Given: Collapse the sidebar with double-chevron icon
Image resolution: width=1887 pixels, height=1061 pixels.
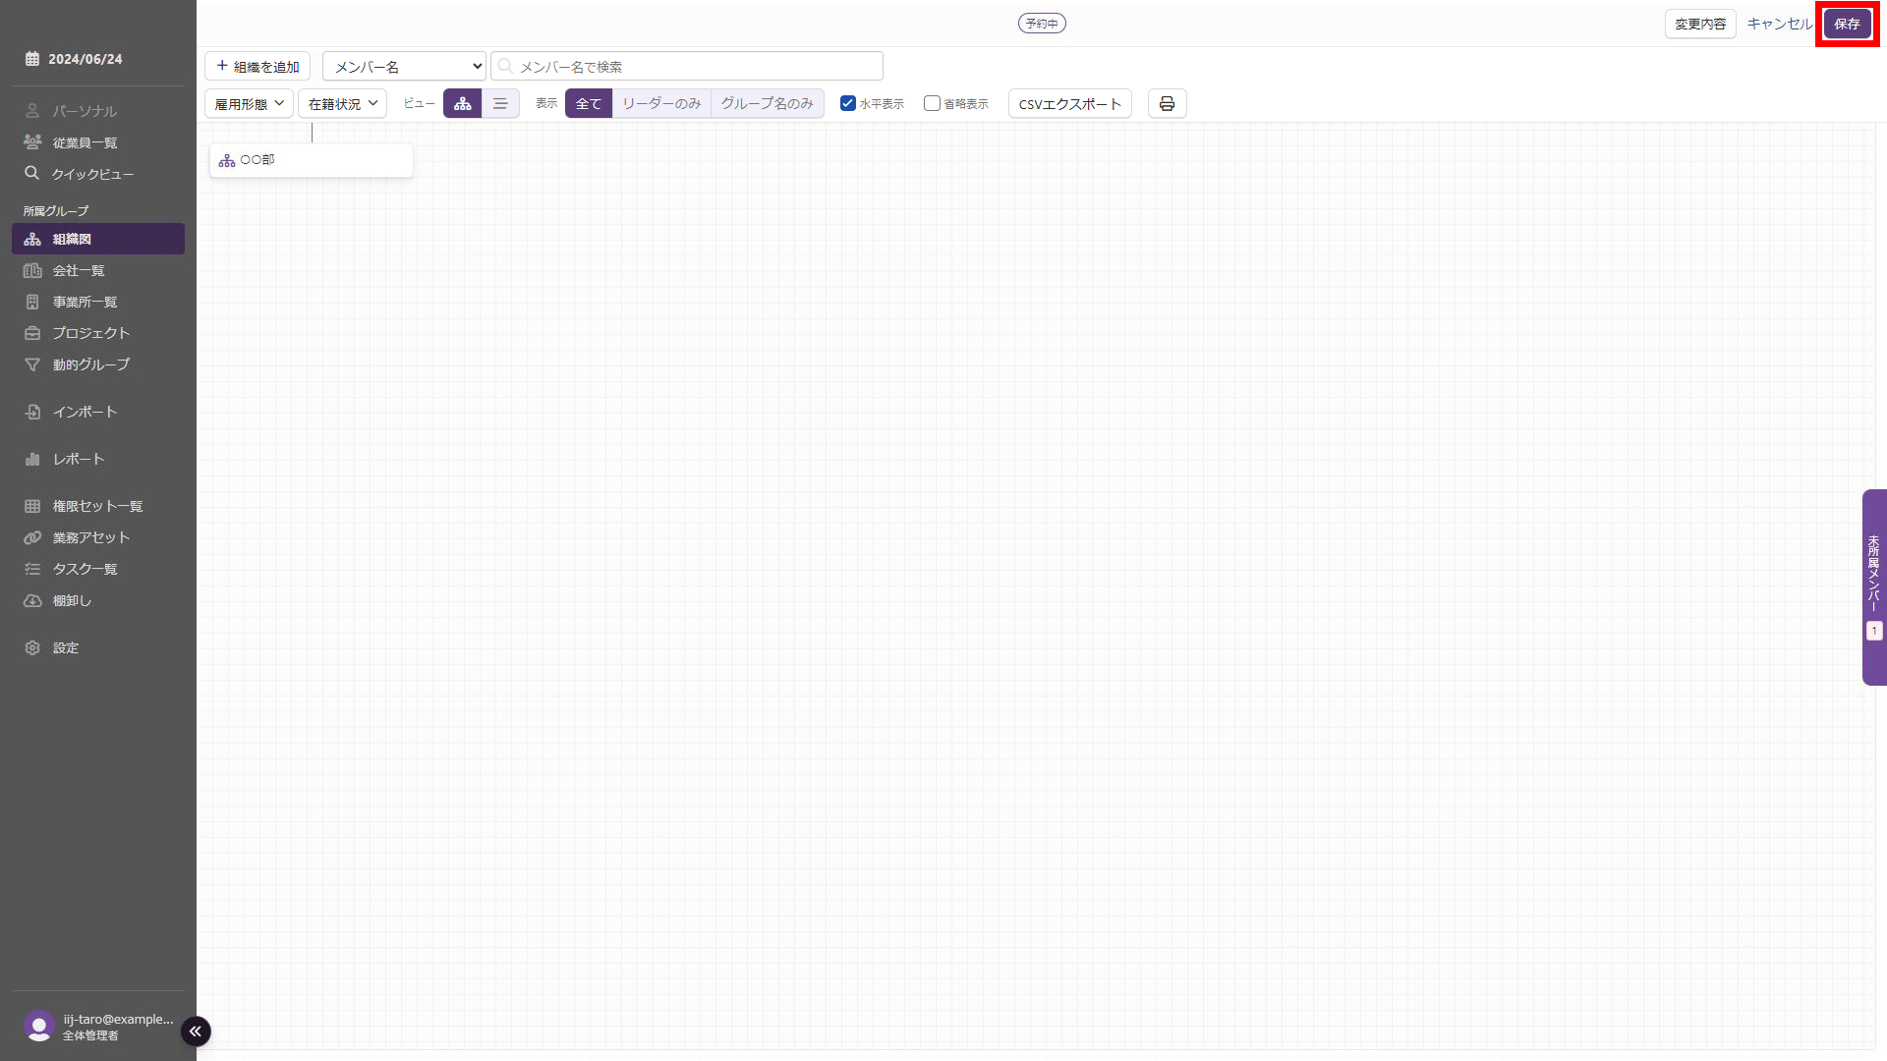Looking at the screenshot, I should pos(196,1031).
